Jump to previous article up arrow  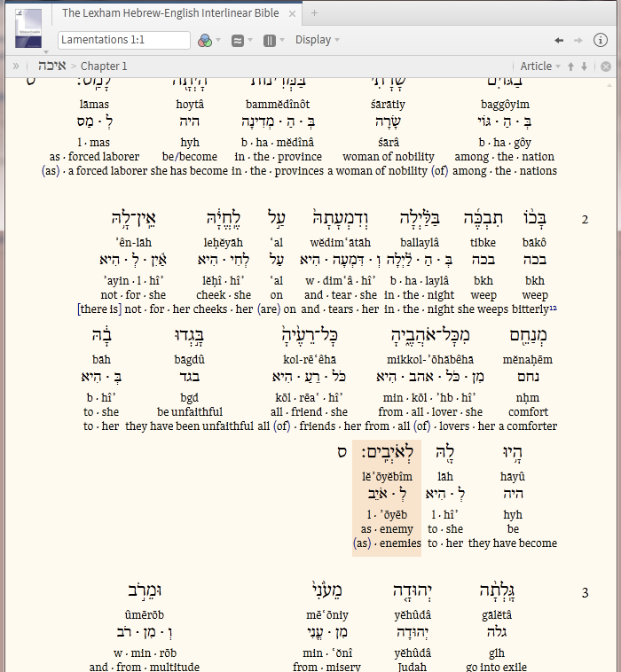[570, 66]
